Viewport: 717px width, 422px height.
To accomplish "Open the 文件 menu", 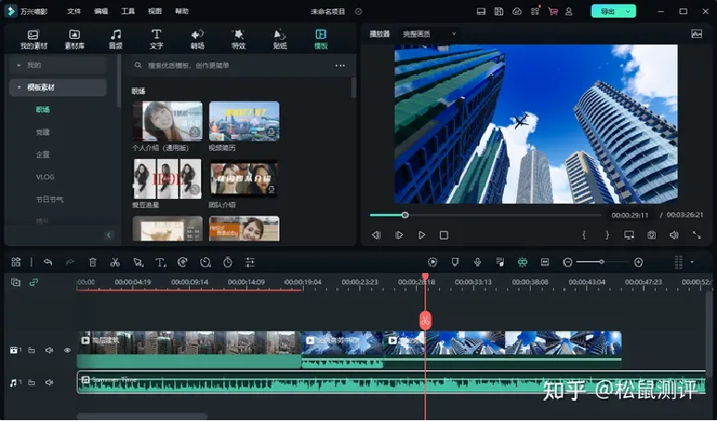I will [74, 11].
